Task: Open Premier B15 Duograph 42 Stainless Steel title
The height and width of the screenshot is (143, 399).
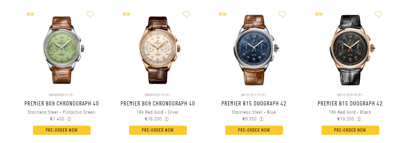Action: tap(254, 104)
